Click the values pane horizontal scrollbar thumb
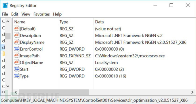This screenshot has width=196, height=104. point(54,92)
